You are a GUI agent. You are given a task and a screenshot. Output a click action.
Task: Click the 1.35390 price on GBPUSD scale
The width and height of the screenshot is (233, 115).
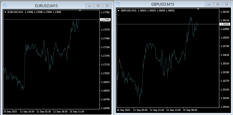click(x=225, y=72)
